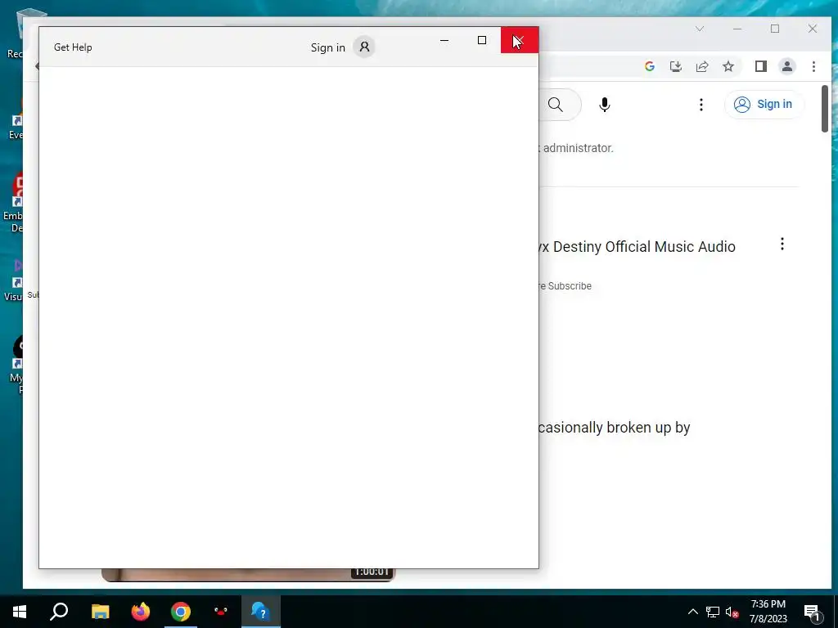This screenshot has height=628, width=838.
Task: Open options menu for Destiny Official Music Audio video
Action: tap(782, 244)
